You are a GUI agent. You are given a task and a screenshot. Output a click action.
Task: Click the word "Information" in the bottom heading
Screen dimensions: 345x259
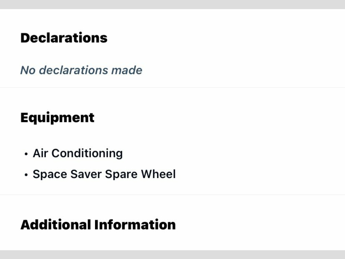(135, 225)
